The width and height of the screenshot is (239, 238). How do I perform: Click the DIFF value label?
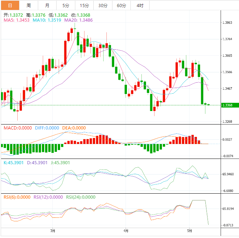tap(47, 128)
